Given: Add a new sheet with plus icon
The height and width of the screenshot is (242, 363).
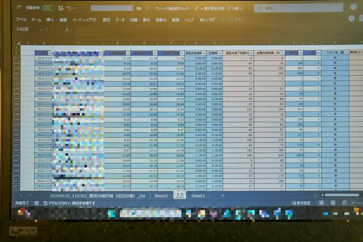Looking at the screenshot, I should point(223,196).
